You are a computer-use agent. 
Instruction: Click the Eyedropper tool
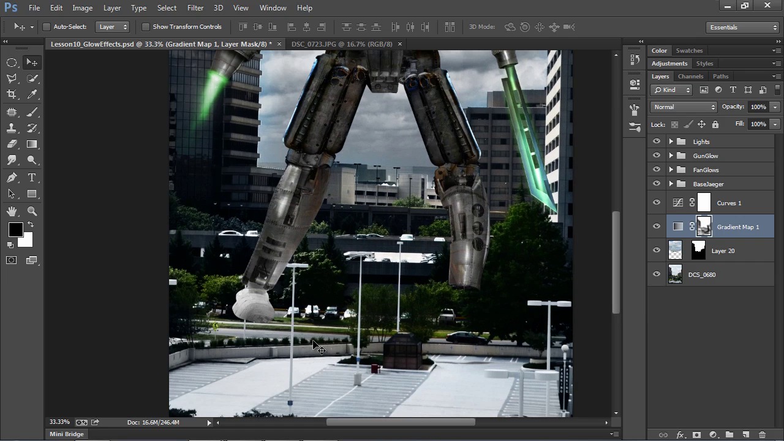click(32, 94)
